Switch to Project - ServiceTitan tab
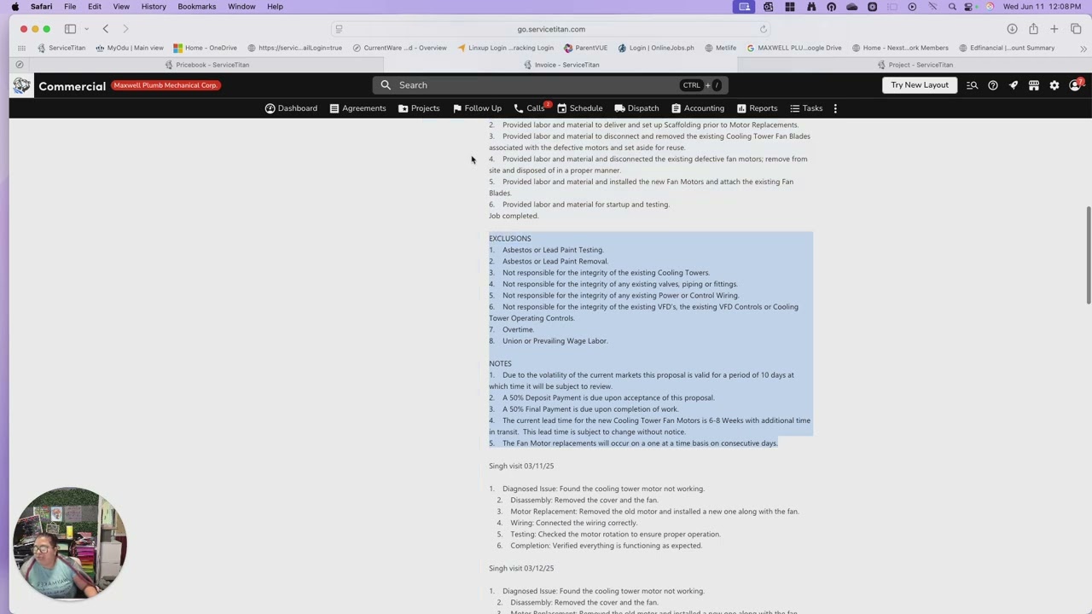 click(915, 65)
